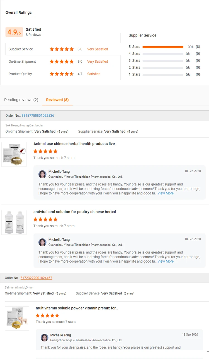
Task: Open order number 58157755501022536
Action: [38, 116]
